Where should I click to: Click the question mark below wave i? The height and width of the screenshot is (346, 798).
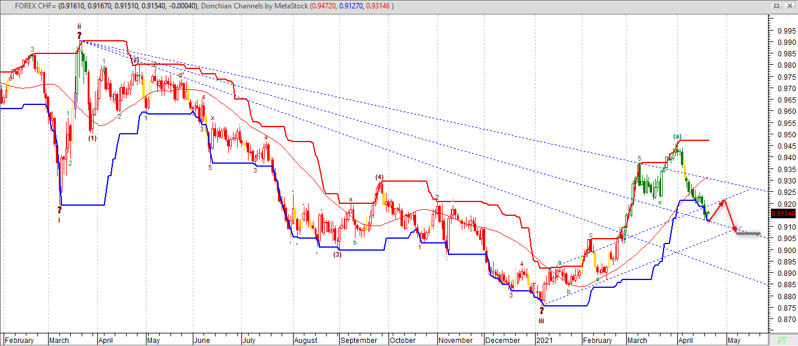pyautogui.click(x=58, y=210)
